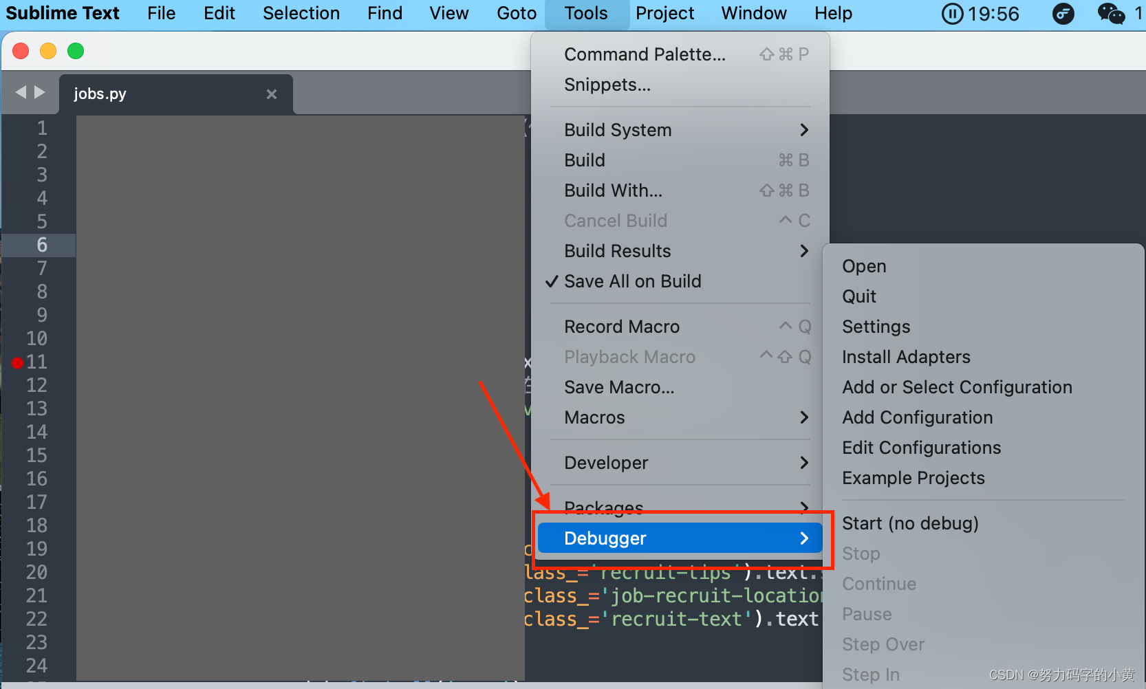The height and width of the screenshot is (689, 1146).
Task: Expand the Macros submenu
Action: tap(680, 417)
